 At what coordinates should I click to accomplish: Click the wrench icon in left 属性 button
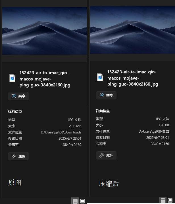pos(14,156)
